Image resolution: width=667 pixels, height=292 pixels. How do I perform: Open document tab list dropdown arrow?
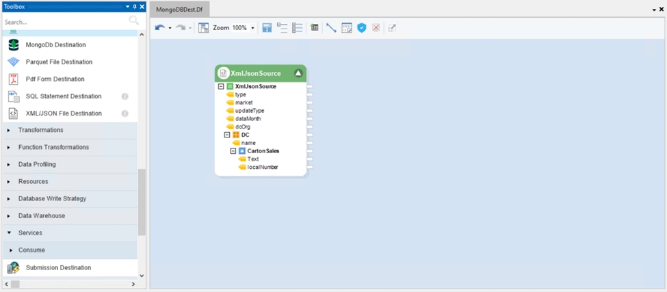coord(654,10)
